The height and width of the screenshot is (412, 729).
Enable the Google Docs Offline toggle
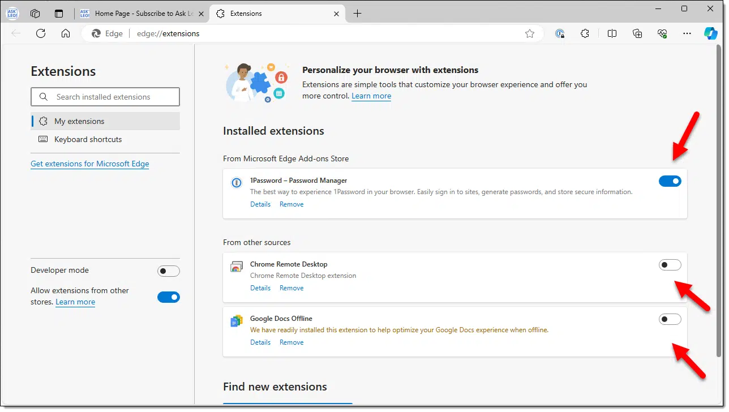670,319
